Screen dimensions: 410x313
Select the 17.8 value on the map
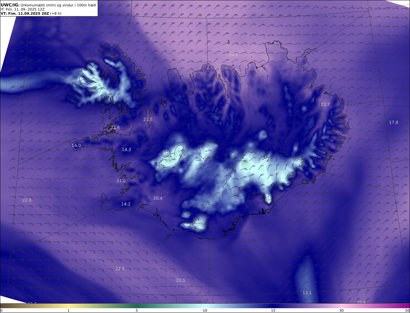pyautogui.click(x=394, y=123)
